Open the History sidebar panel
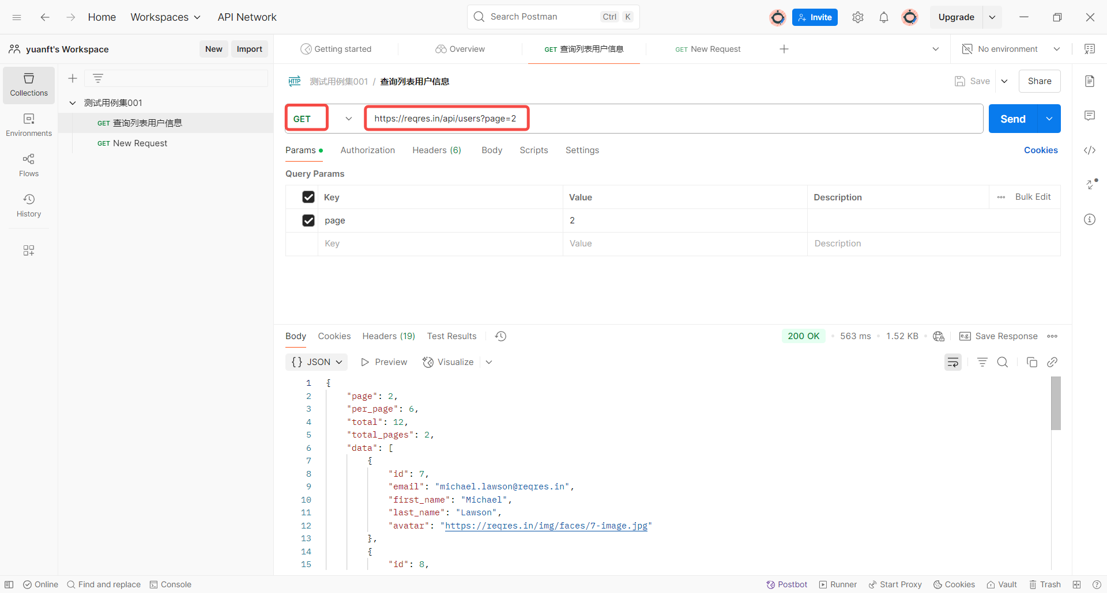This screenshot has width=1107, height=593. pos(29,206)
